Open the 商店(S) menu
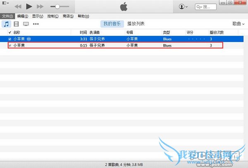Image resolution: width=248 pixels, height=168 pixels. point(68,16)
